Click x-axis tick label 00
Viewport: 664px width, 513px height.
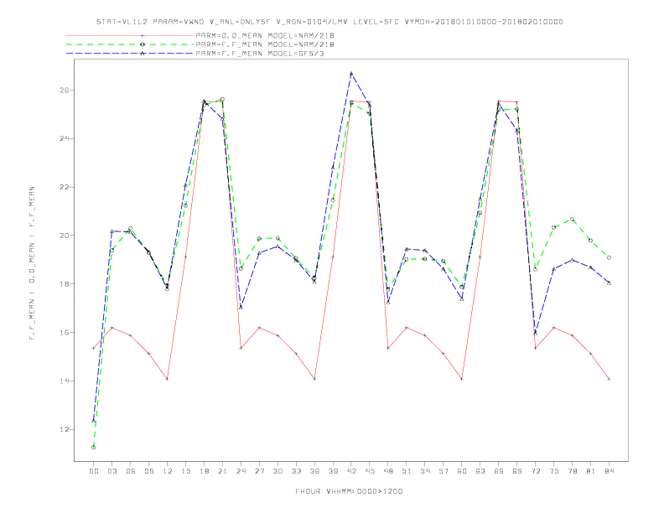(x=94, y=471)
